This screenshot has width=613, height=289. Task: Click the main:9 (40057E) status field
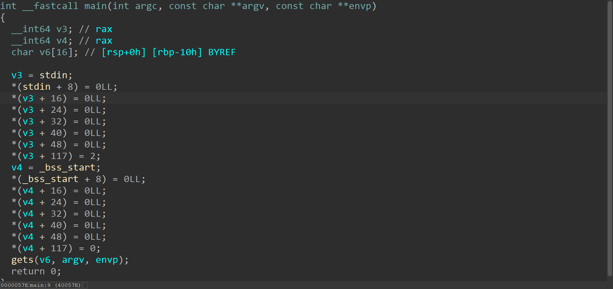click(x=55, y=285)
